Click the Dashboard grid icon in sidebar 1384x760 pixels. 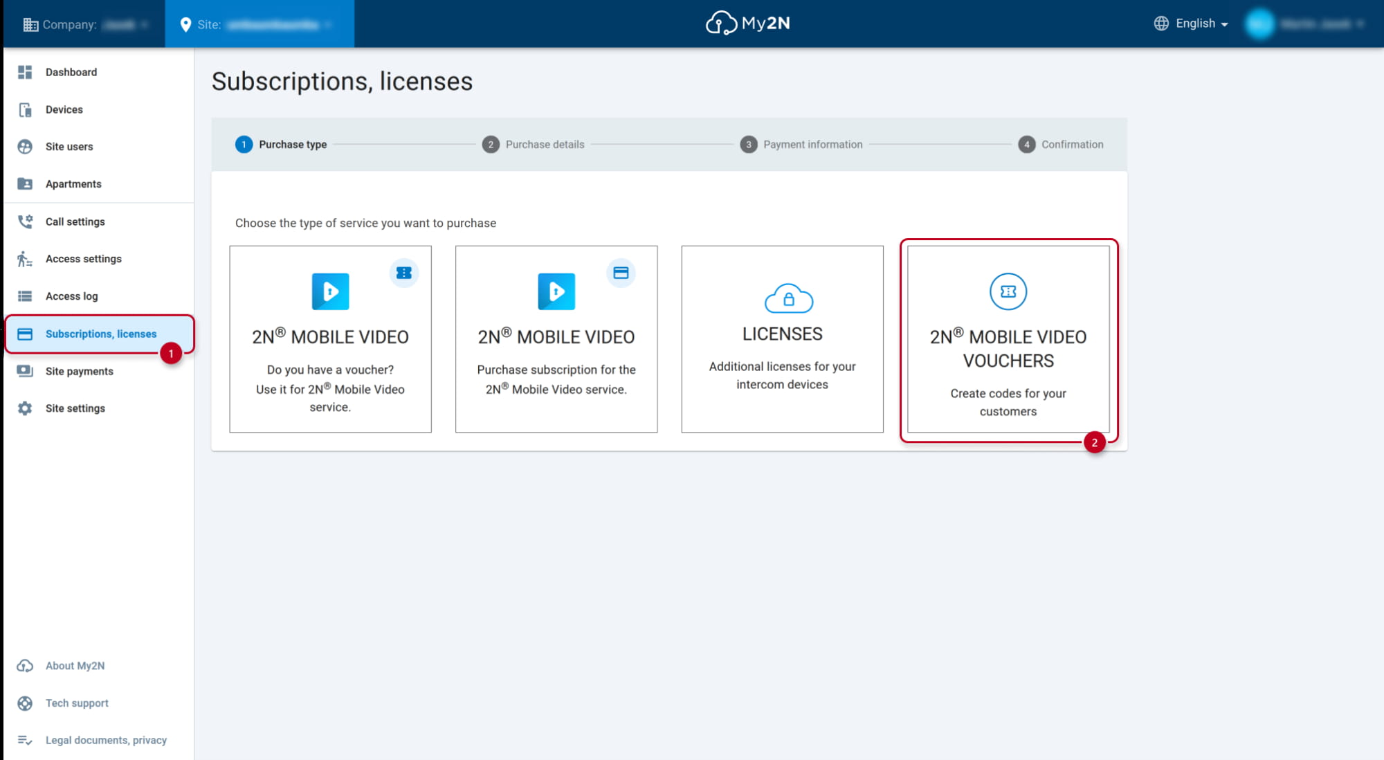(x=25, y=72)
